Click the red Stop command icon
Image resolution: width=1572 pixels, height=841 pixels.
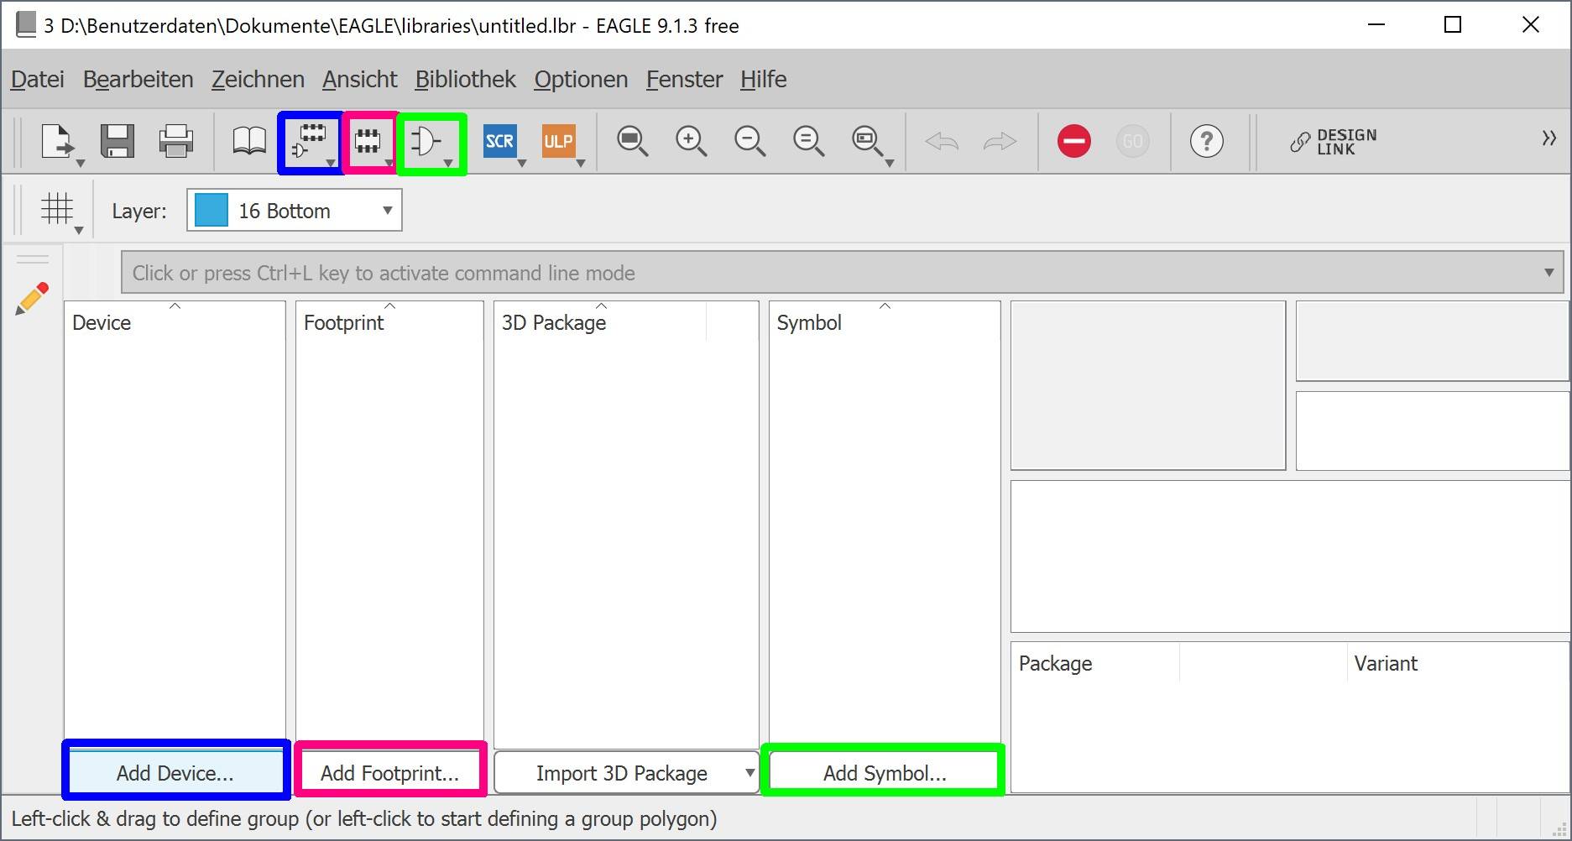pyautogui.click(x=1073, y=141)
